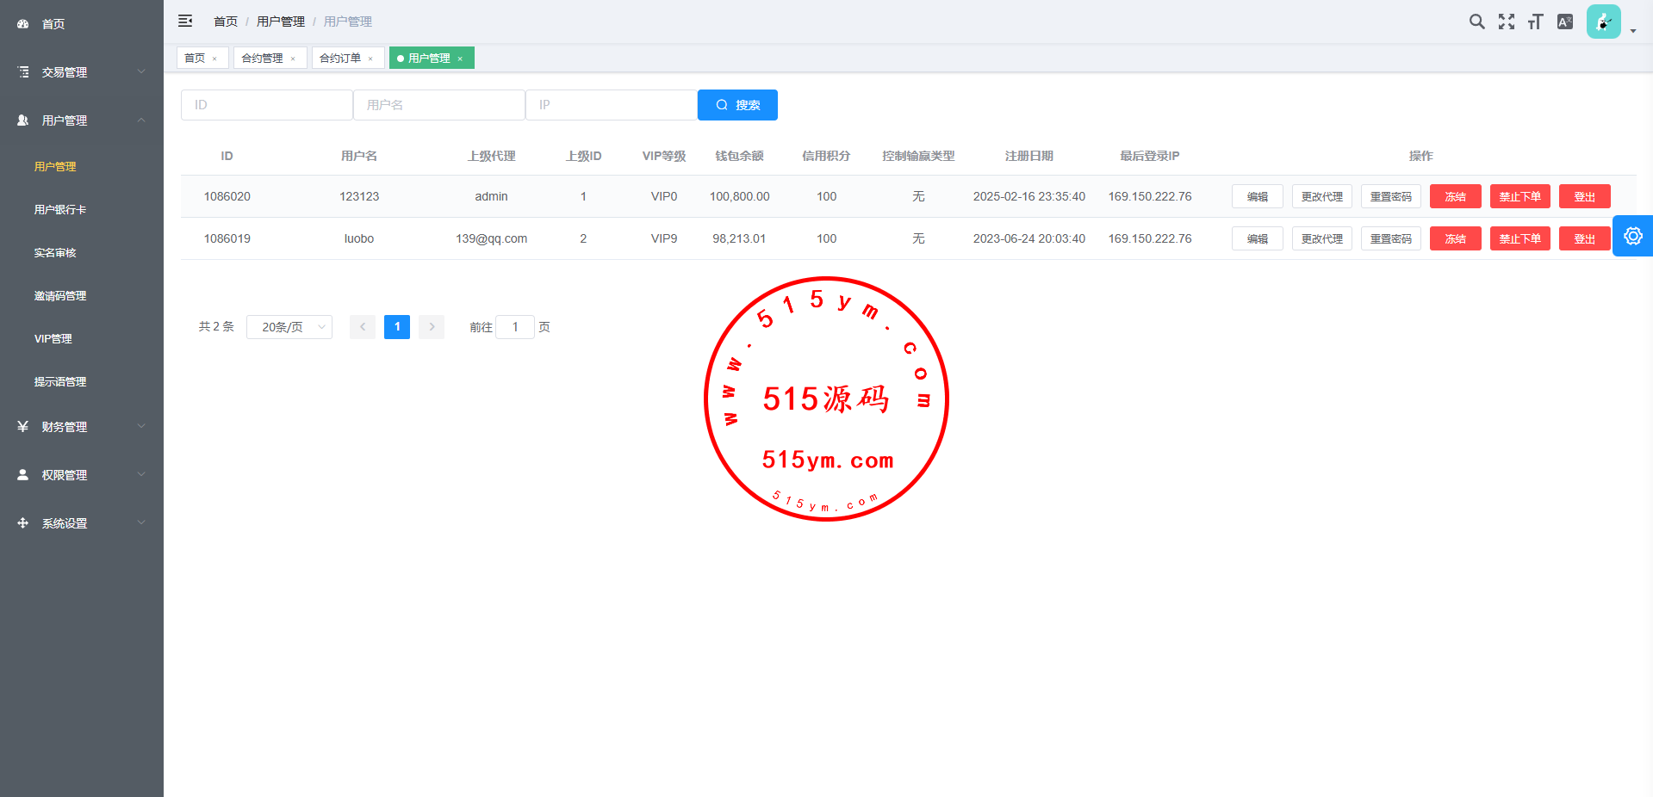Screen dimensions: 1653x797
Task: Toggle fullscreen mode icon
Action: click(1506, 22)
